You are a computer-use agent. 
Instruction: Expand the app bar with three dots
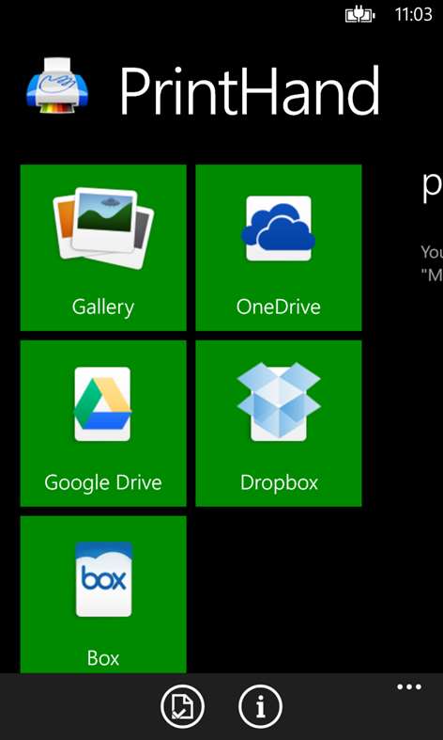(409, 686)
